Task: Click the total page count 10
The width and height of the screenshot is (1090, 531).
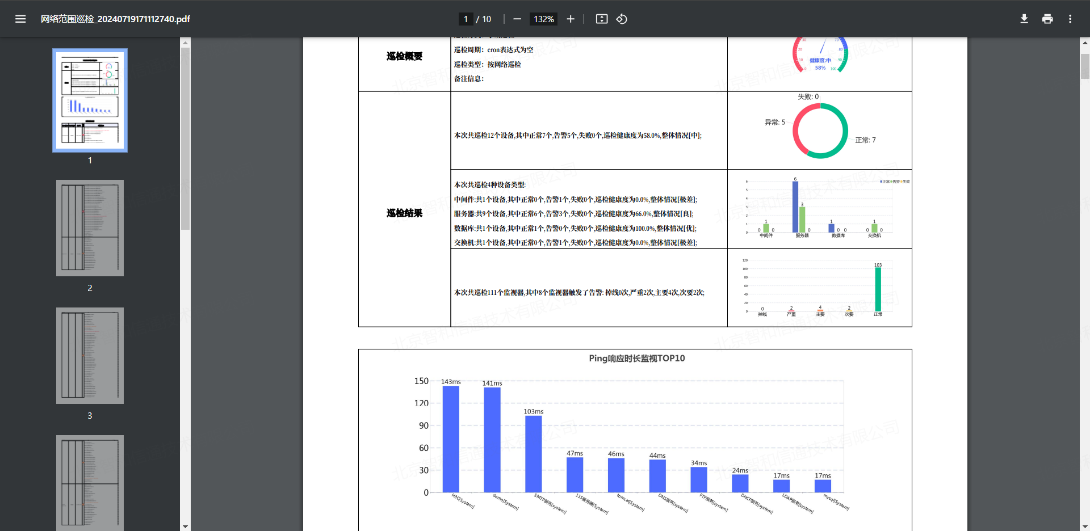Action: [487, 19]
